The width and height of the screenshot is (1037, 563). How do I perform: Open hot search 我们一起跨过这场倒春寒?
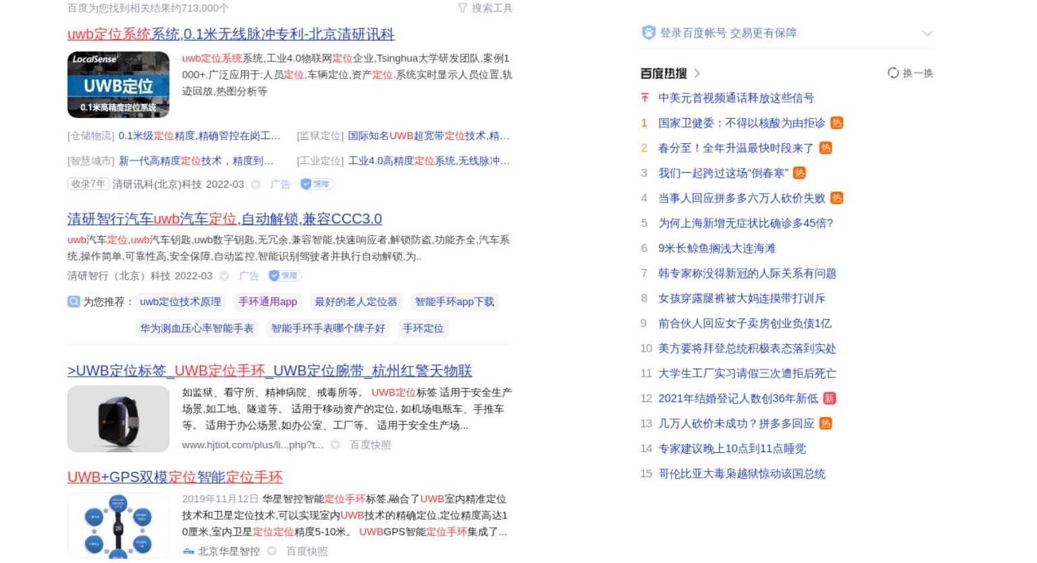[x=723, y=173]
